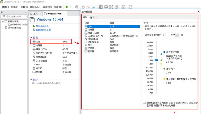Open the 编辑(E) menu
This screenshot has width=201, height=114.
click(x=15, y=7)
